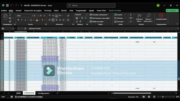Align text to middle icon
Image resolution: width=180 pixels, height=101 pixels.
pos(53,16)
